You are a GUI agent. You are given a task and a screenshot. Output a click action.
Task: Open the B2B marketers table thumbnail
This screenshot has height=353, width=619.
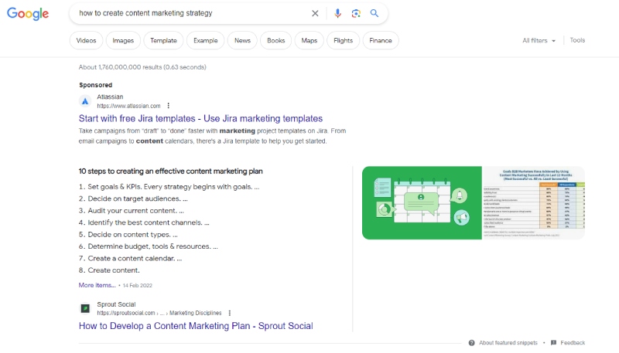pos(533,203)
